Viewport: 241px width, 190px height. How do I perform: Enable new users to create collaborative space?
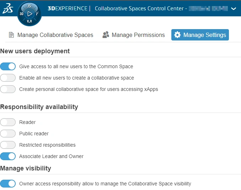pyautogui.click(x=8, y=78)
